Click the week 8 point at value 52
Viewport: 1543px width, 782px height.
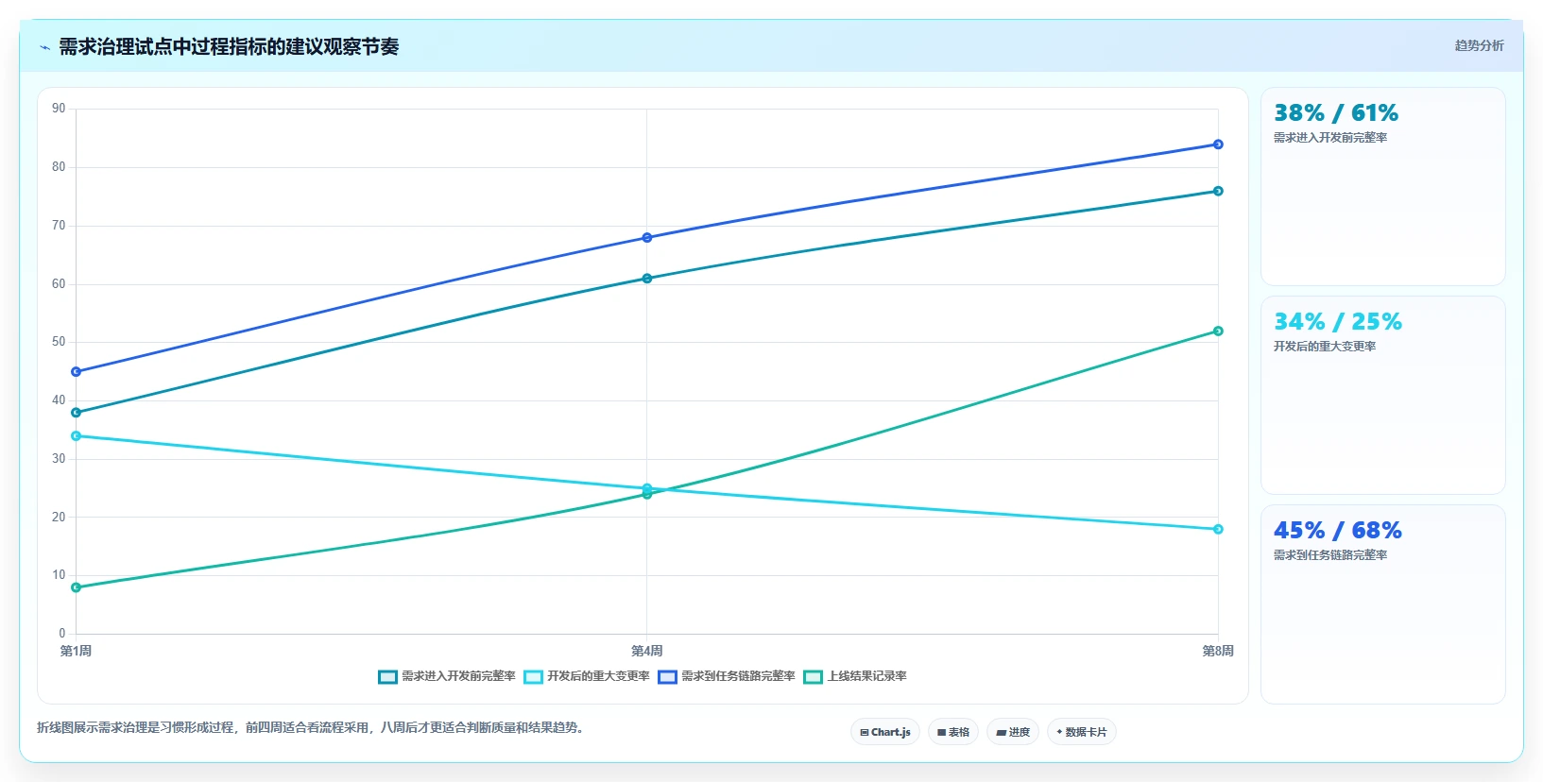point(1218,331)
